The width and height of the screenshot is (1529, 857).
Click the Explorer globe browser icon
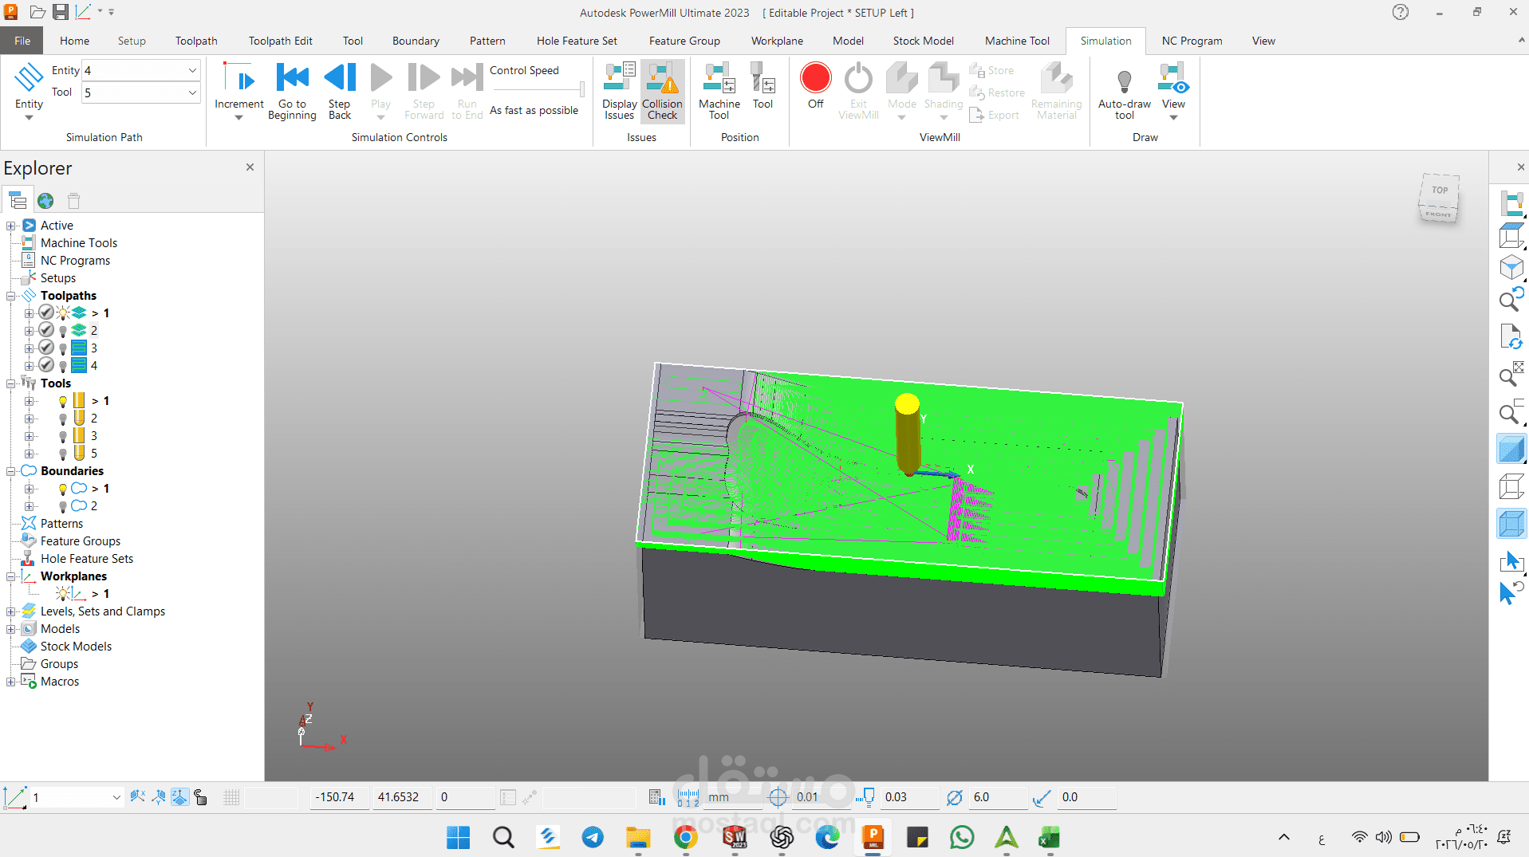point(45,201)
